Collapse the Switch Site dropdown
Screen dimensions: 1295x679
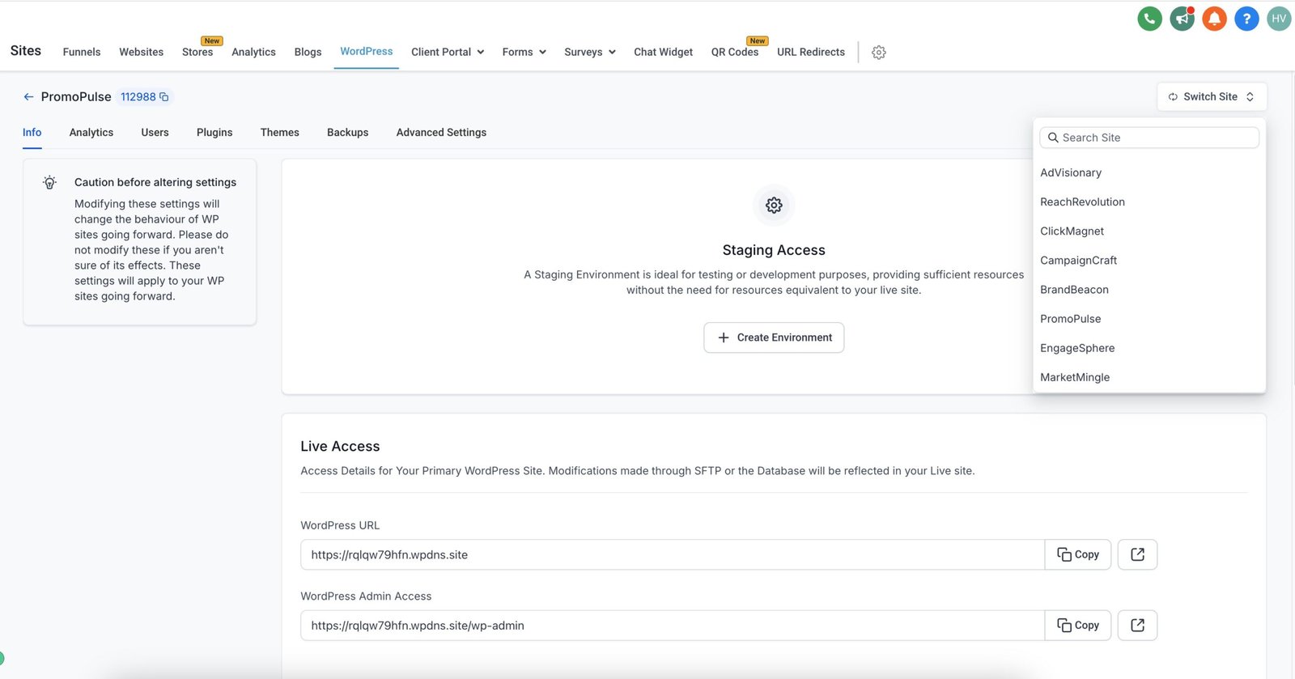1211,96
